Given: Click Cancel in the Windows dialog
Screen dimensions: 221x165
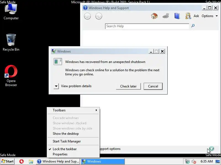Looking at the screenshot, I should (153, 86).
